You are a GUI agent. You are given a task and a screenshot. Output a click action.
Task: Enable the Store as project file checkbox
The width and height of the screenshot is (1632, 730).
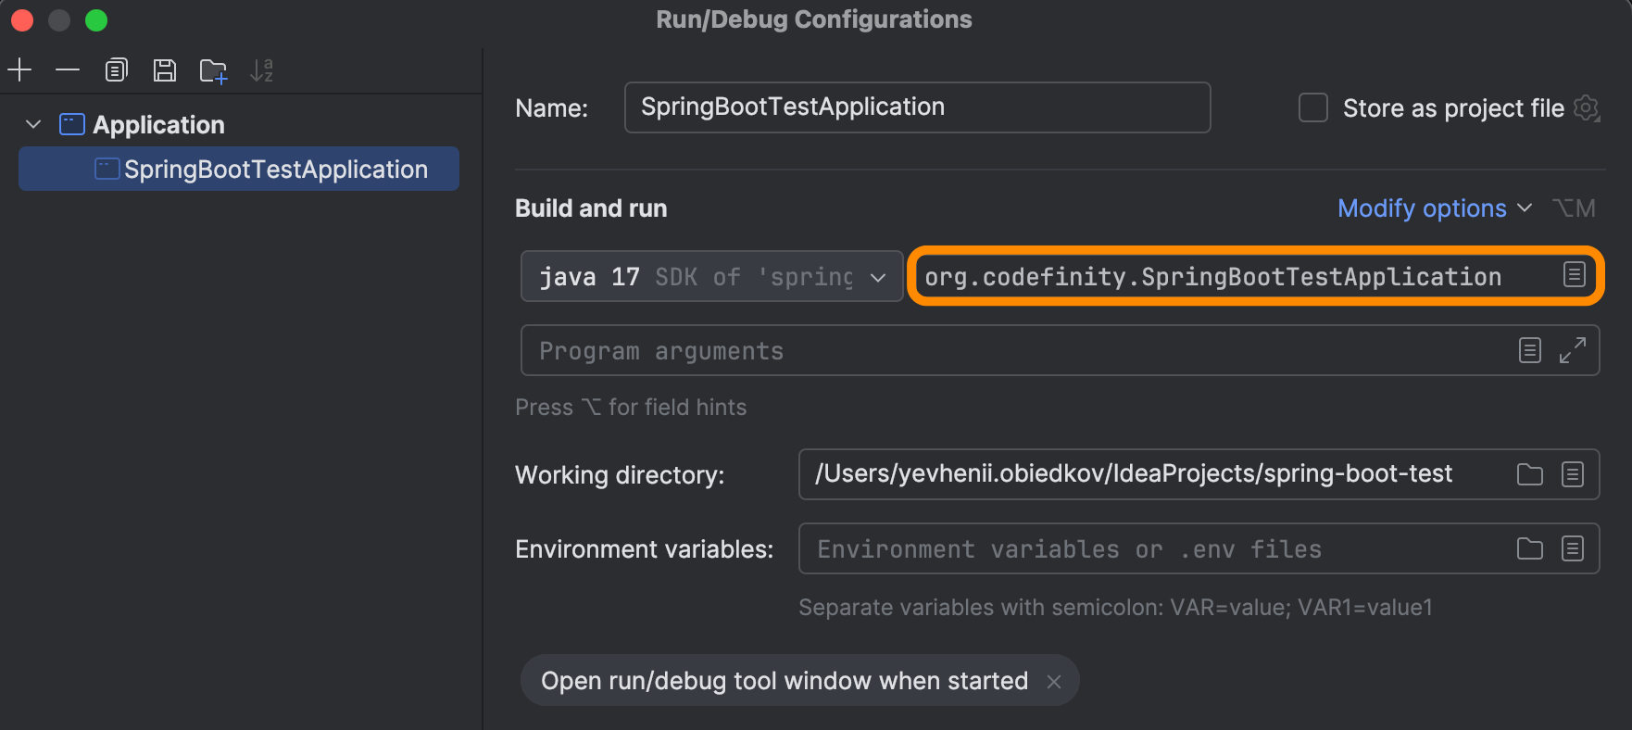(1313, 107)
